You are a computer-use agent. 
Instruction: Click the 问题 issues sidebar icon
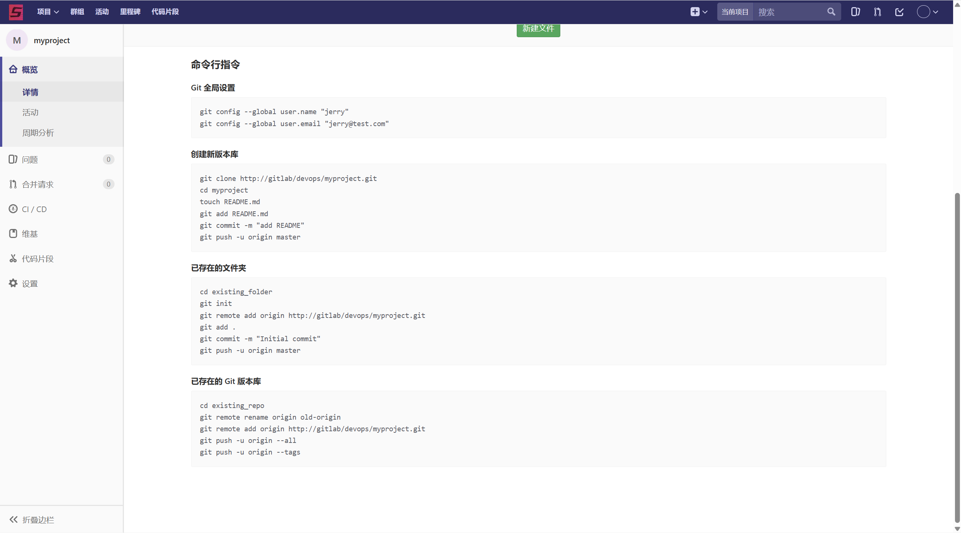click(x=13, y=160)
